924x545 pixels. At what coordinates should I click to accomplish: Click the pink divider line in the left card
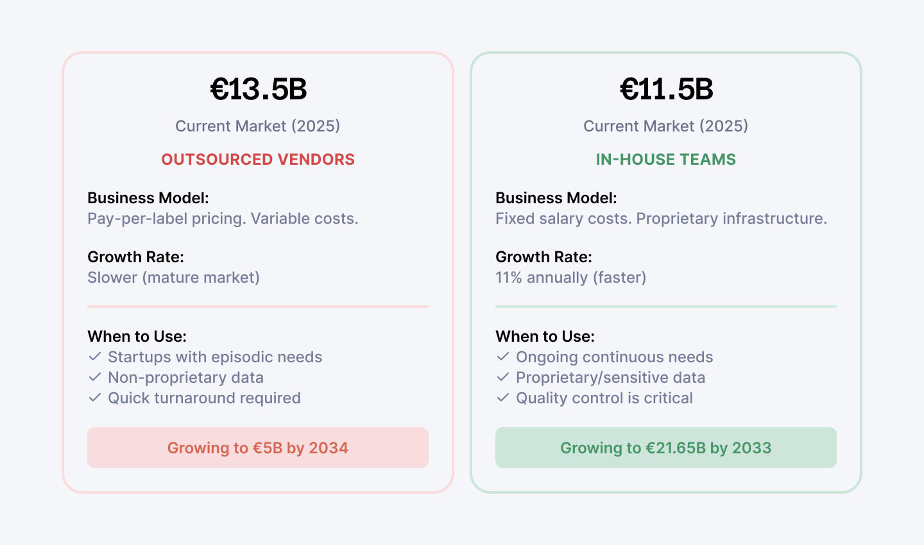point(258,306)
